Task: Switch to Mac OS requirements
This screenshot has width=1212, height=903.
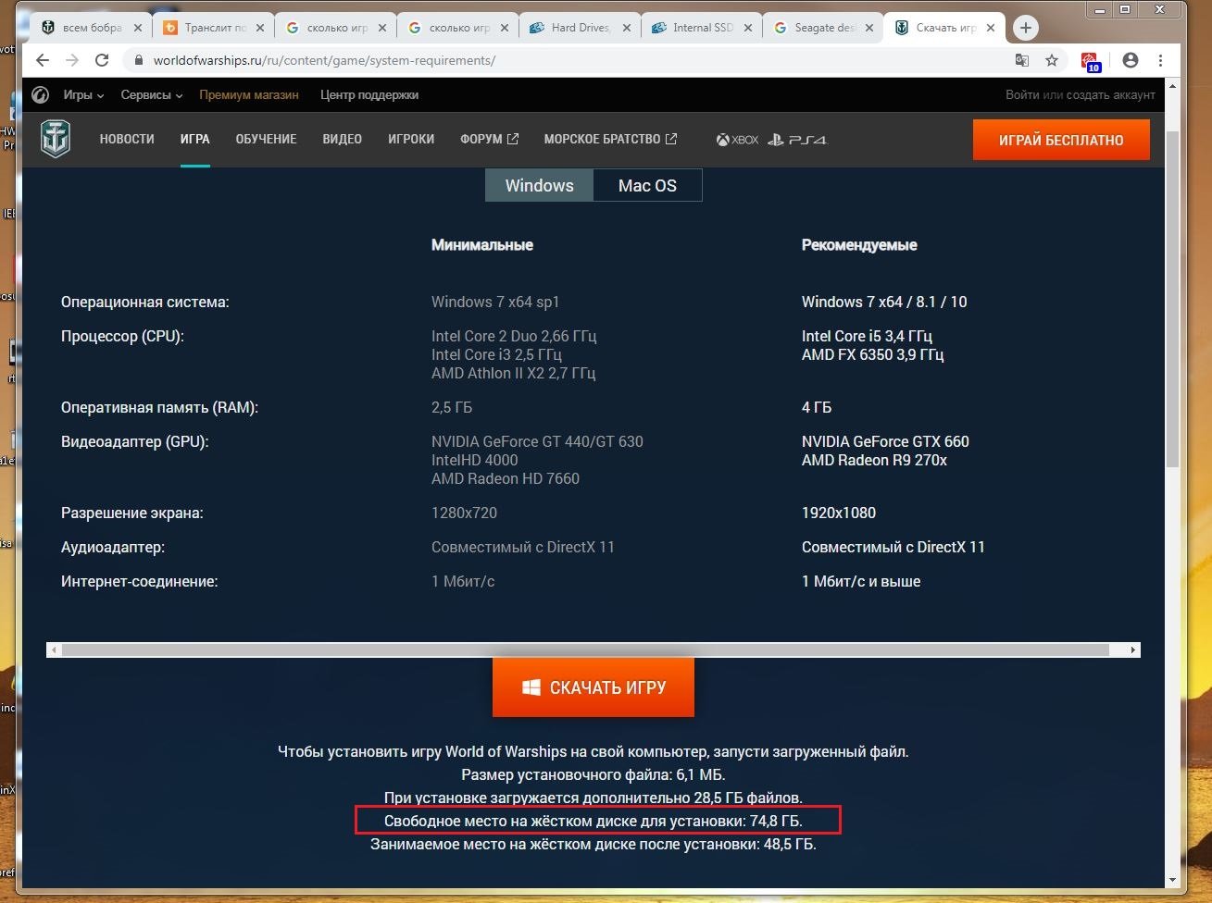Action: click(647, 185)
